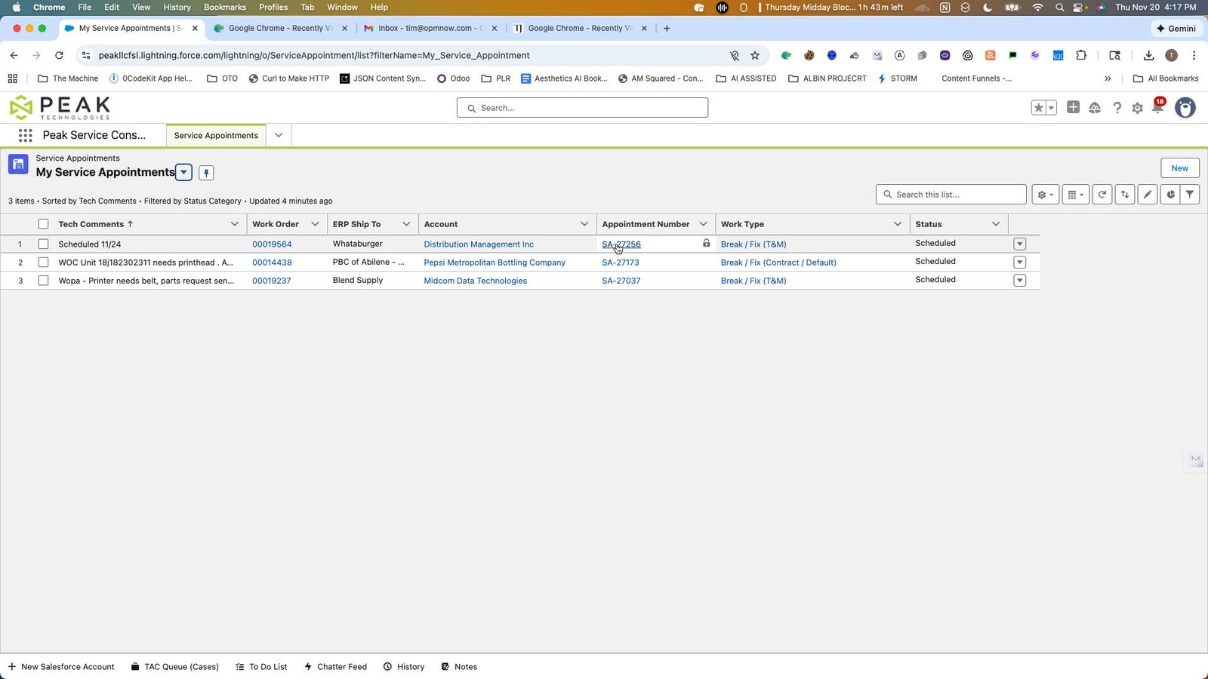The image size is (1208, 679).
Task: Toggle the select-all rows checkbox in header
Action: [x=43, y=224]
